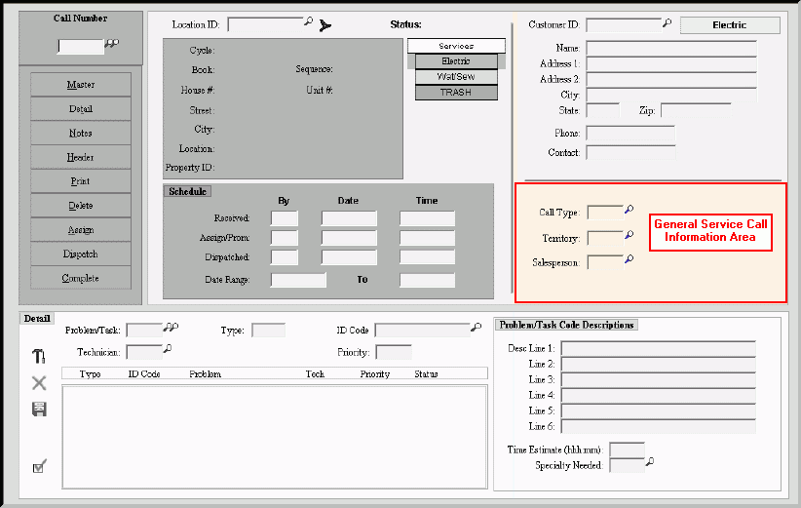Select the TRASH service tab
This screenshot has height=508, width=801.
[456, 92]
